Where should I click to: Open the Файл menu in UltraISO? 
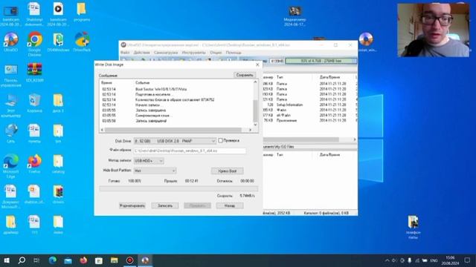tap(125, 53)
